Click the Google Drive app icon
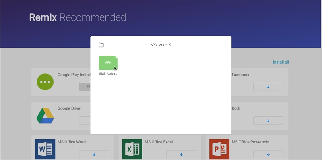The height and width of the screenshot is (160, 322). [45, 116]
